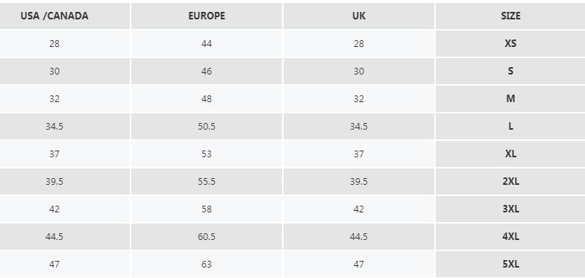The height and width of the screenshot is (278, 585).
Task: Select the EUROPE column header
Action: click(x=207, y=16)
